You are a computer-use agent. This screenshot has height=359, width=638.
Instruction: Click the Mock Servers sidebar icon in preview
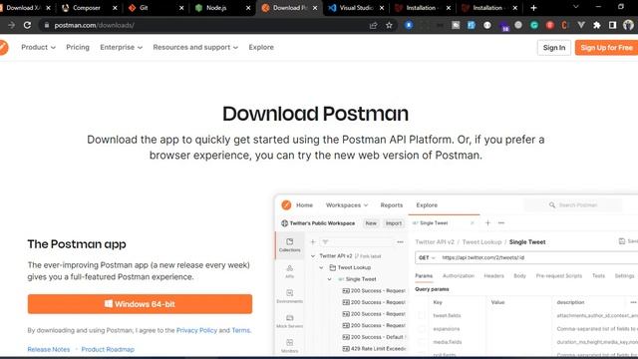pos(290,321)
